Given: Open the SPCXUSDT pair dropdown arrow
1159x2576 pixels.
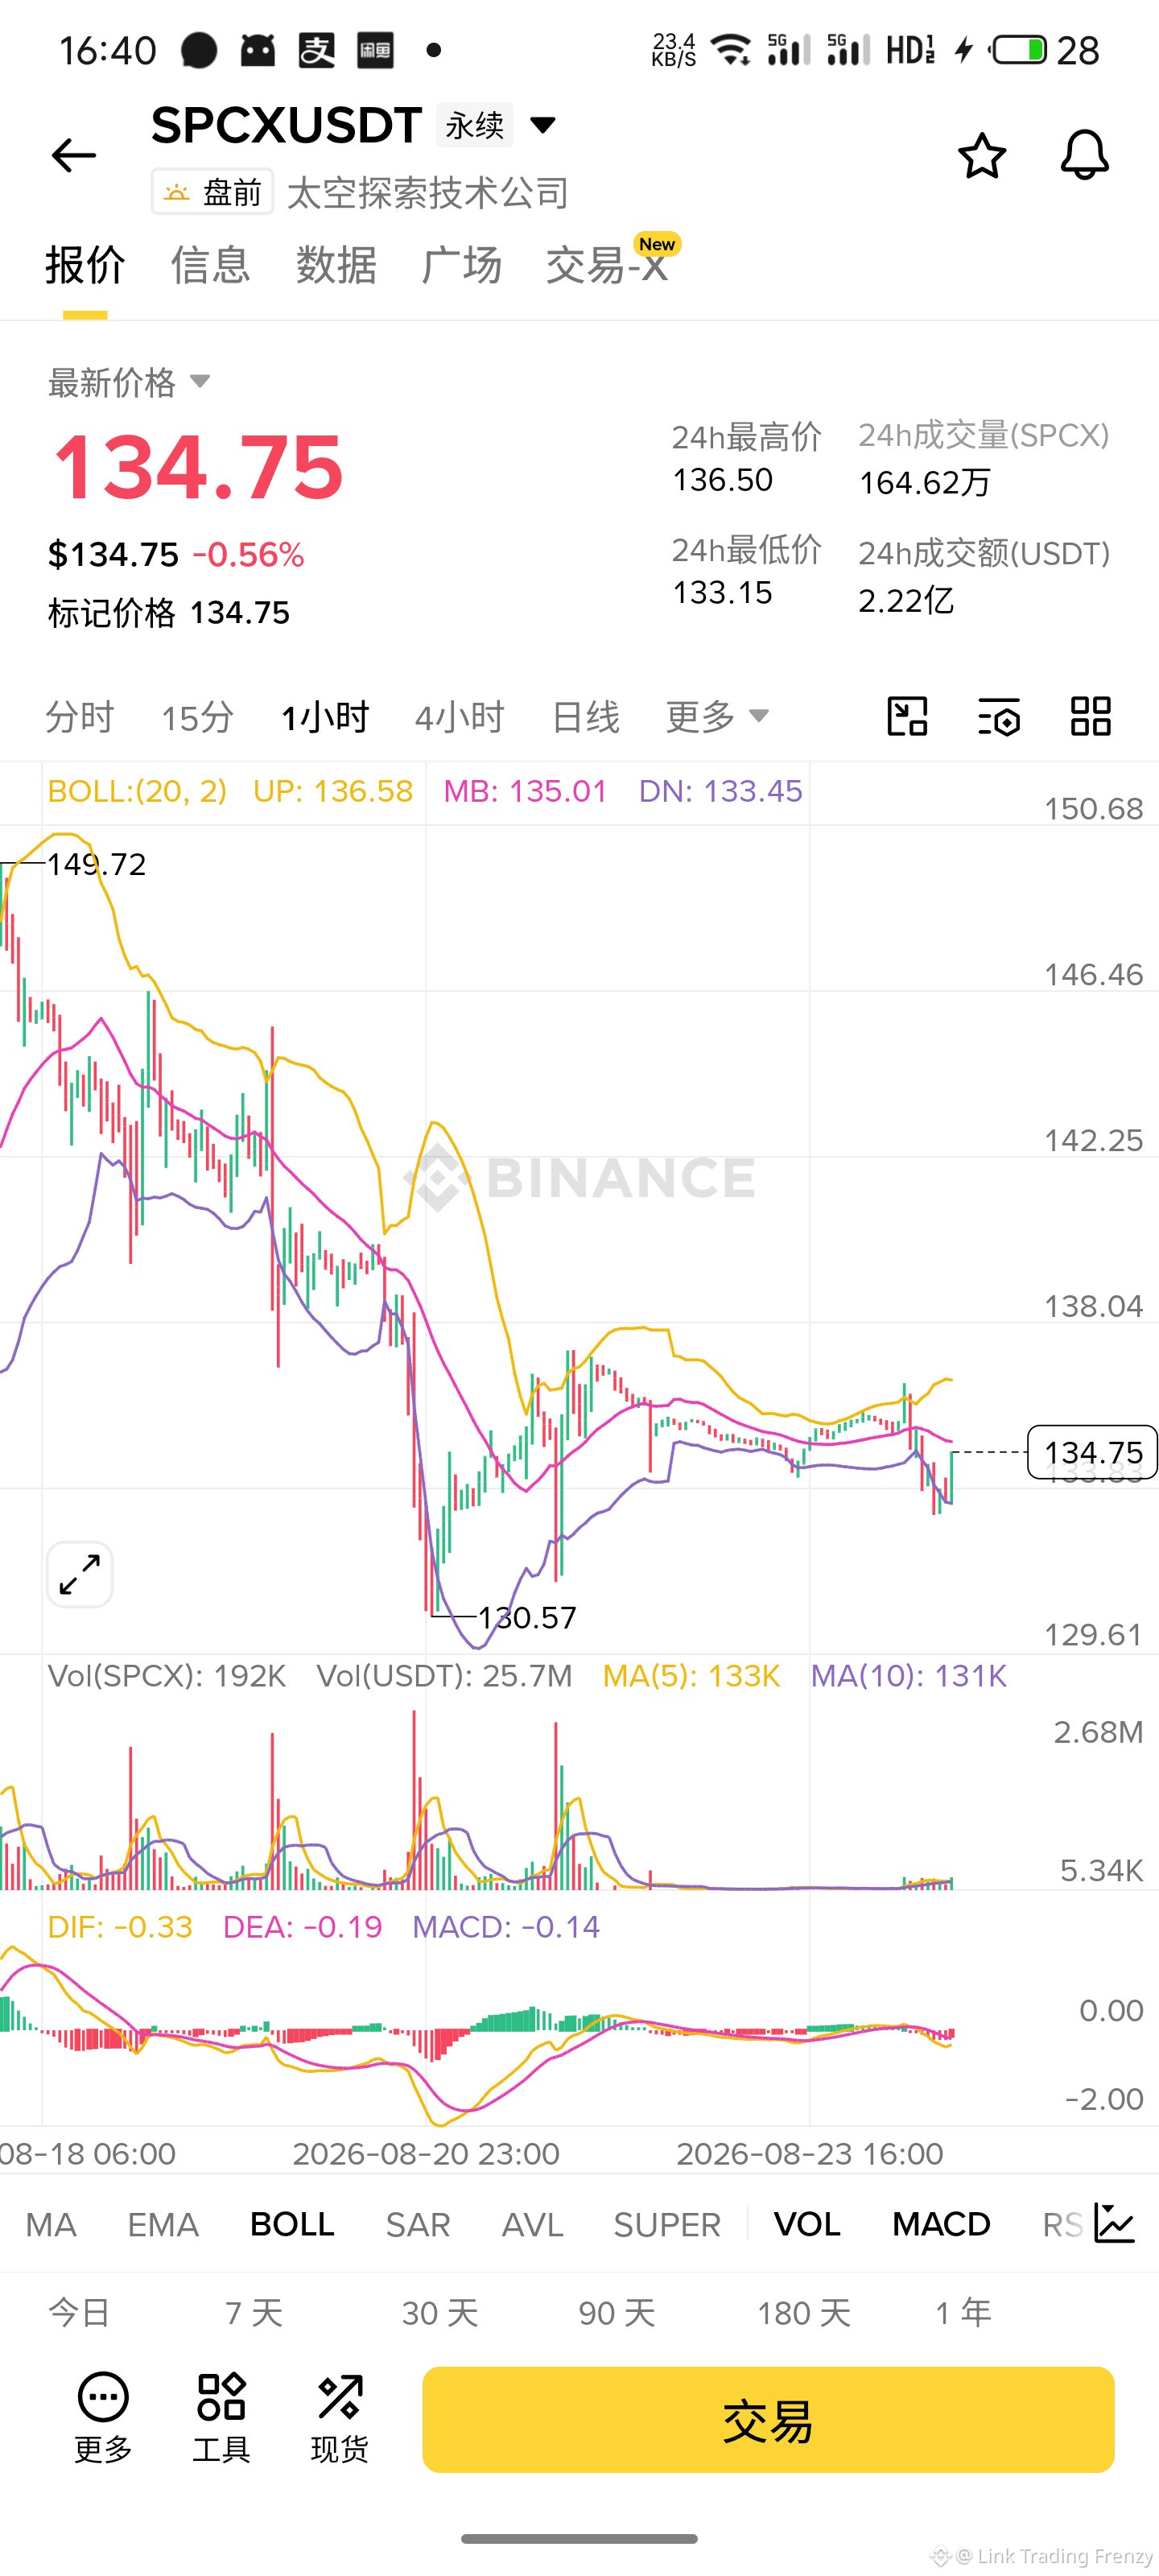Looking at the screenshot, I should (543, 125).
